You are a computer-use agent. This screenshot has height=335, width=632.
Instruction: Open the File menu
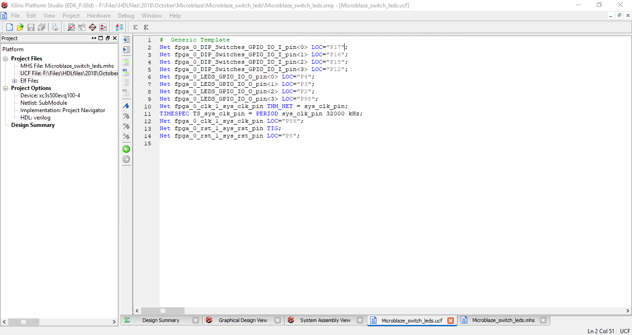15,16
